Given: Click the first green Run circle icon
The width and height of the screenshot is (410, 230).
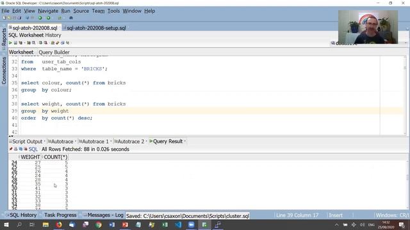Looking at the screenshot, I should point(40,18).
